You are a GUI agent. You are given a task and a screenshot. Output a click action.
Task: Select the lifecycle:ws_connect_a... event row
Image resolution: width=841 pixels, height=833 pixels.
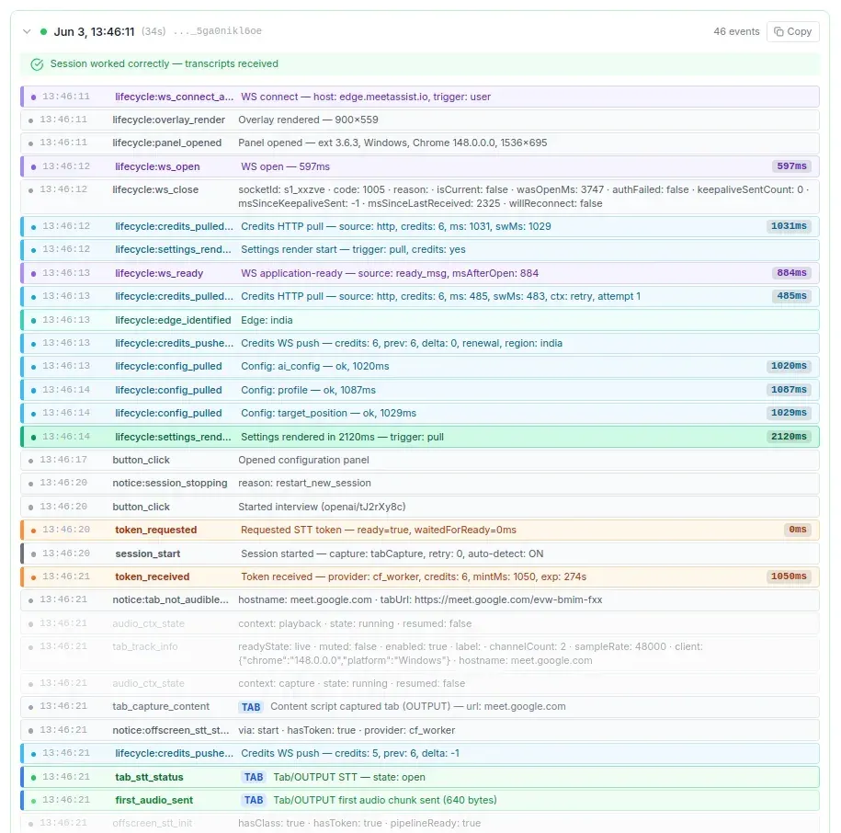click(420, 97)
